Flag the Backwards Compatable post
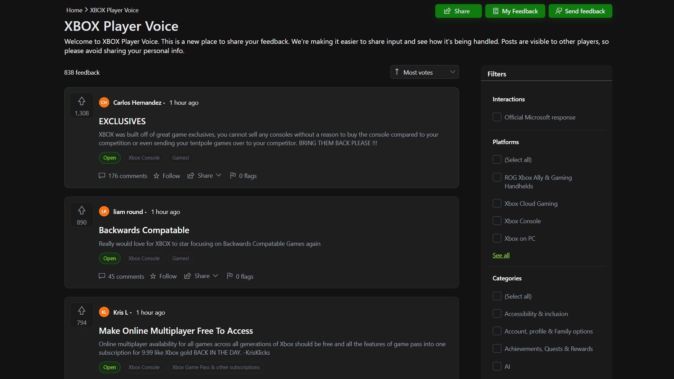The height and width of the screenshot is (379, 674). click(x=240, y=276)
